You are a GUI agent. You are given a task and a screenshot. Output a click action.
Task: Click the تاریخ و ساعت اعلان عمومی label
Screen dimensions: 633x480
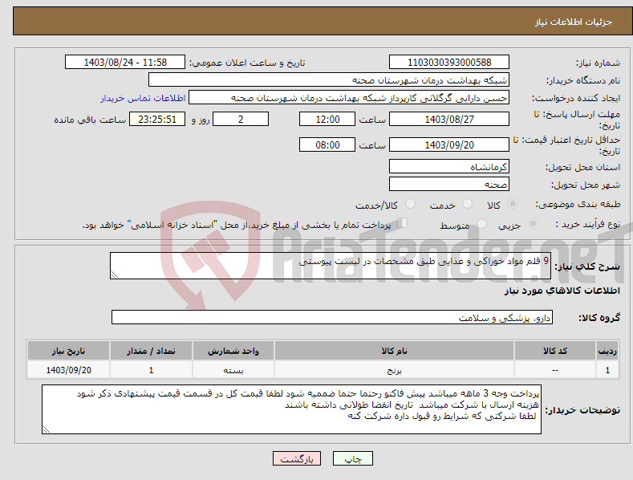pyautogui.click(x=247, y=63)
